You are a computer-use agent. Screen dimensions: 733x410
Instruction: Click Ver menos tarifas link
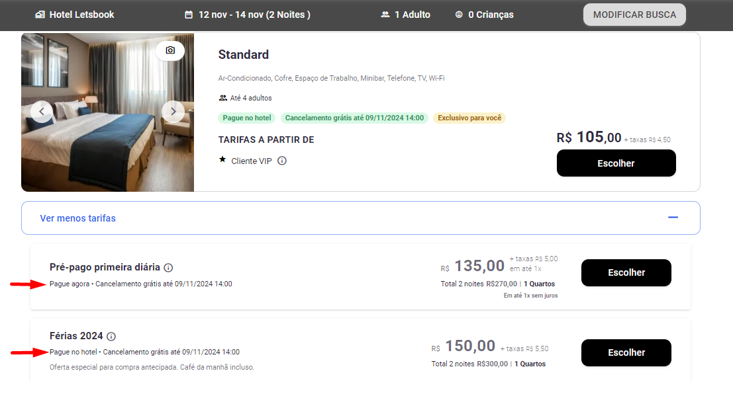point(77,218)
